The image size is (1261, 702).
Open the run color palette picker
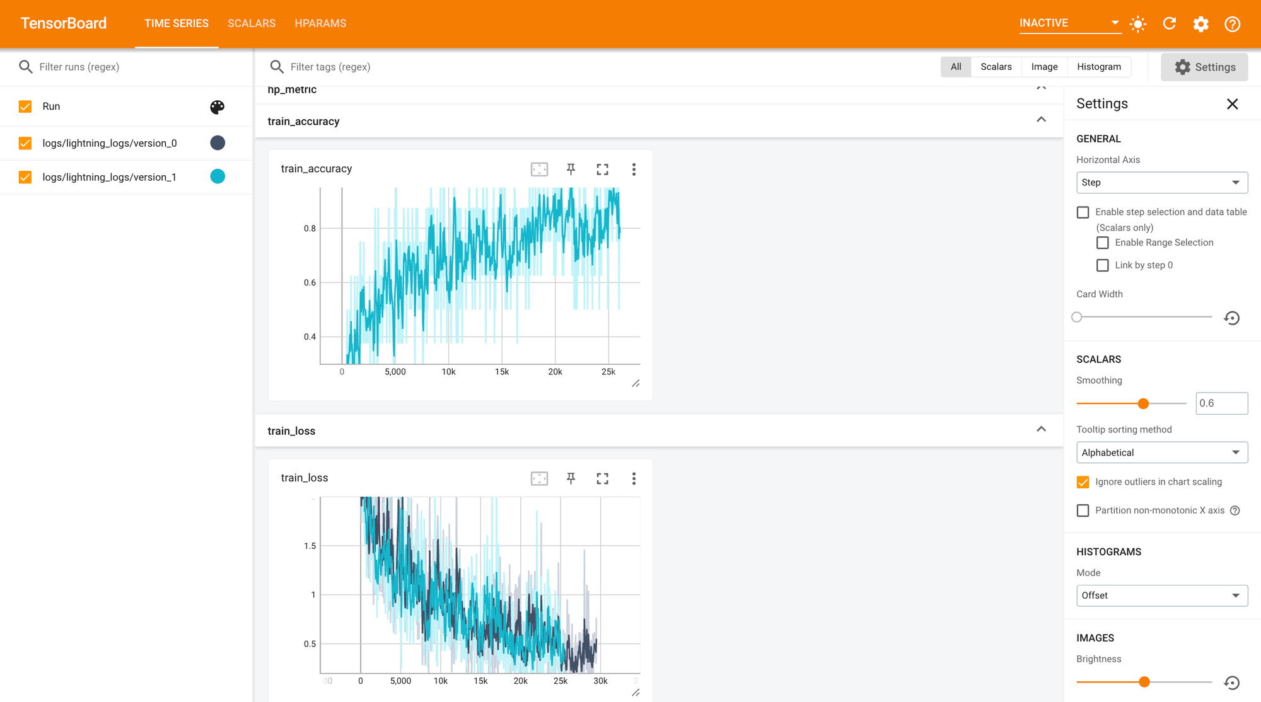coord(217,107)
